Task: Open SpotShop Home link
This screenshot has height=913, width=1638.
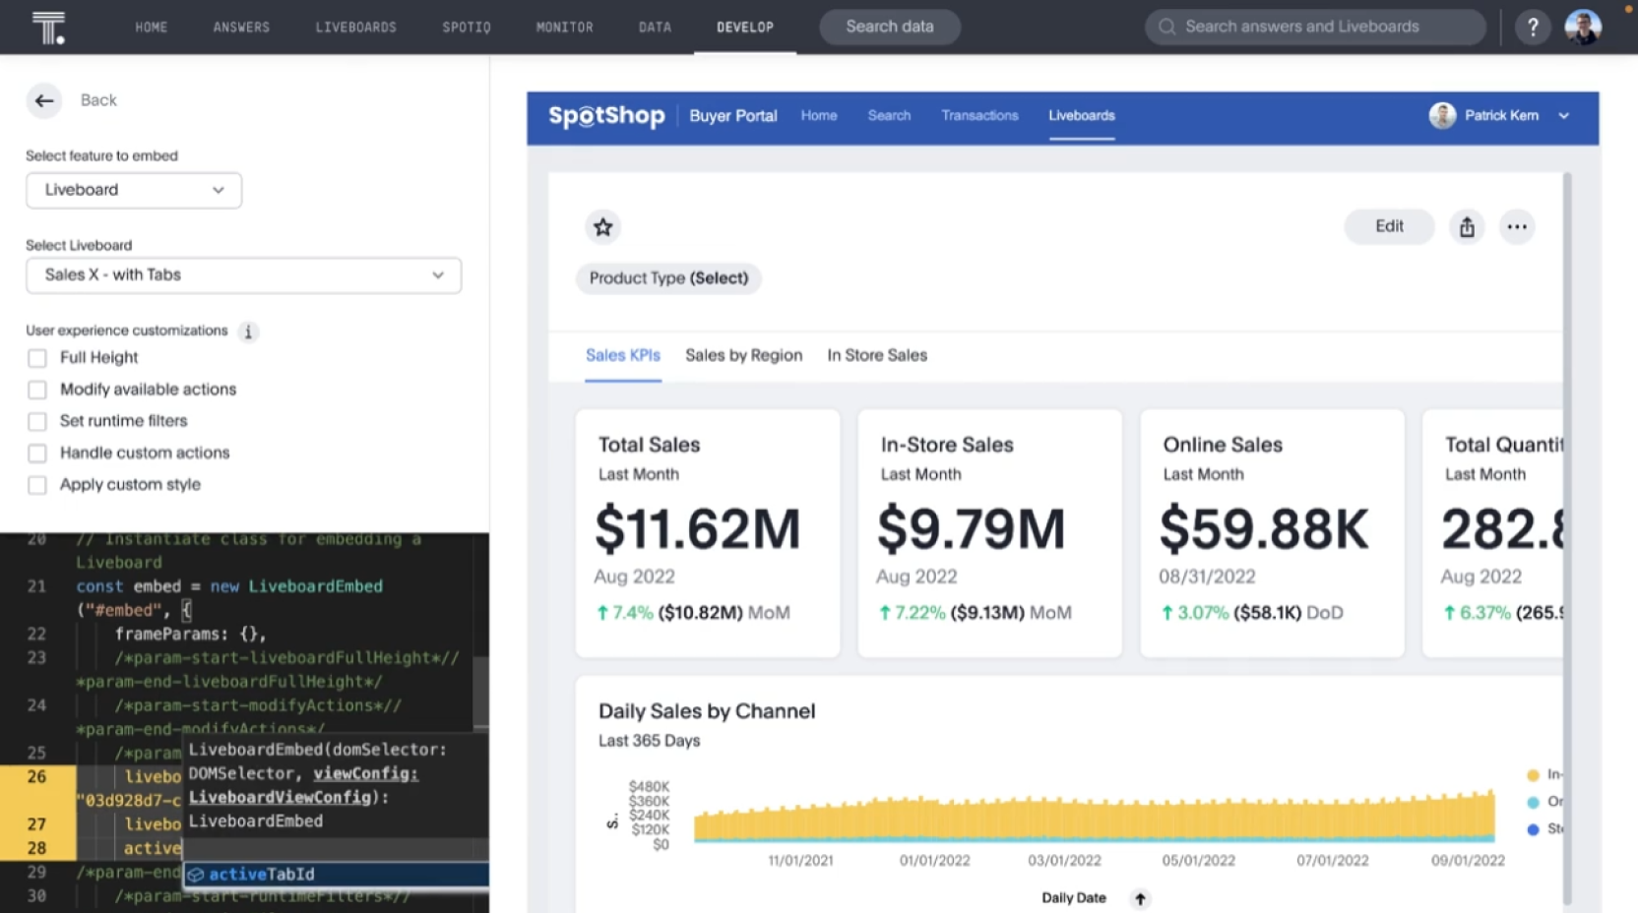Action: pos(819,116)
